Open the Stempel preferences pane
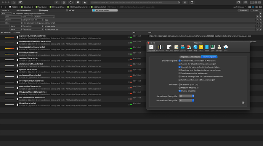Screen dimensions: 263x146 (x=219, y=48)
